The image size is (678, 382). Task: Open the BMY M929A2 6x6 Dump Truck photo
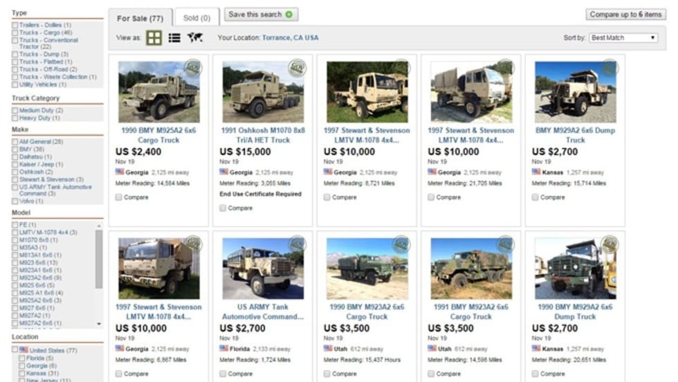575,92
